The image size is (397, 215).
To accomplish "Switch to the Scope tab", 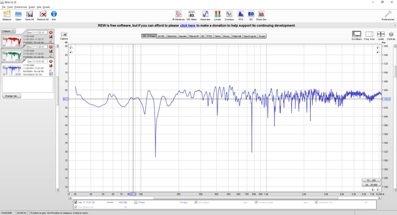I will [x=262, y=36].
